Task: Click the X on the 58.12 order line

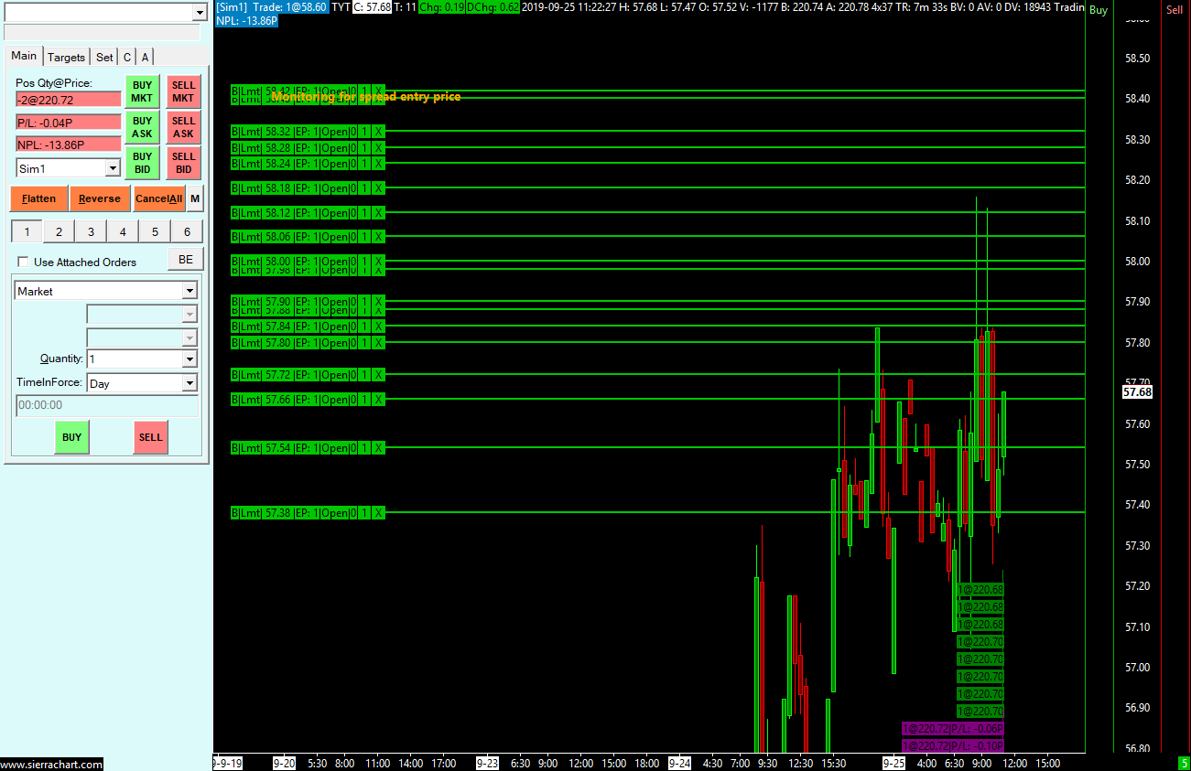Action: click(x=379, y=213)
